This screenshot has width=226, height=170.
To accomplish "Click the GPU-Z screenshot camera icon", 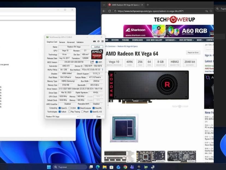I will (x=94, y=41).
